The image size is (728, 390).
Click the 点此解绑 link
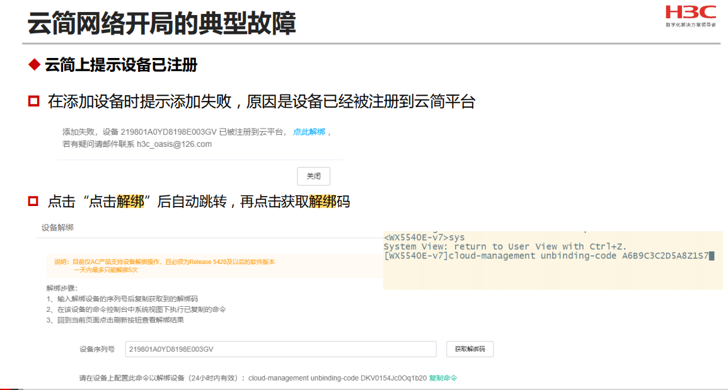coord(309,132)
